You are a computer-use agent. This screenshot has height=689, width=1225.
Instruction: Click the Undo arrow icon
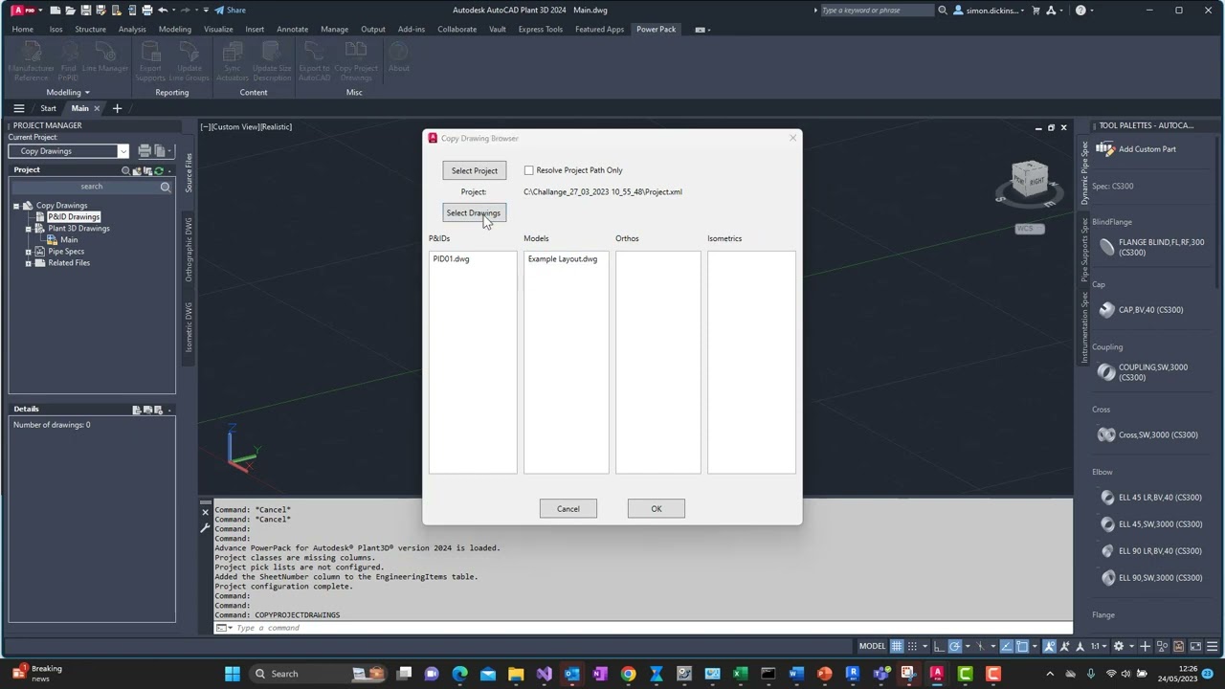163,11
